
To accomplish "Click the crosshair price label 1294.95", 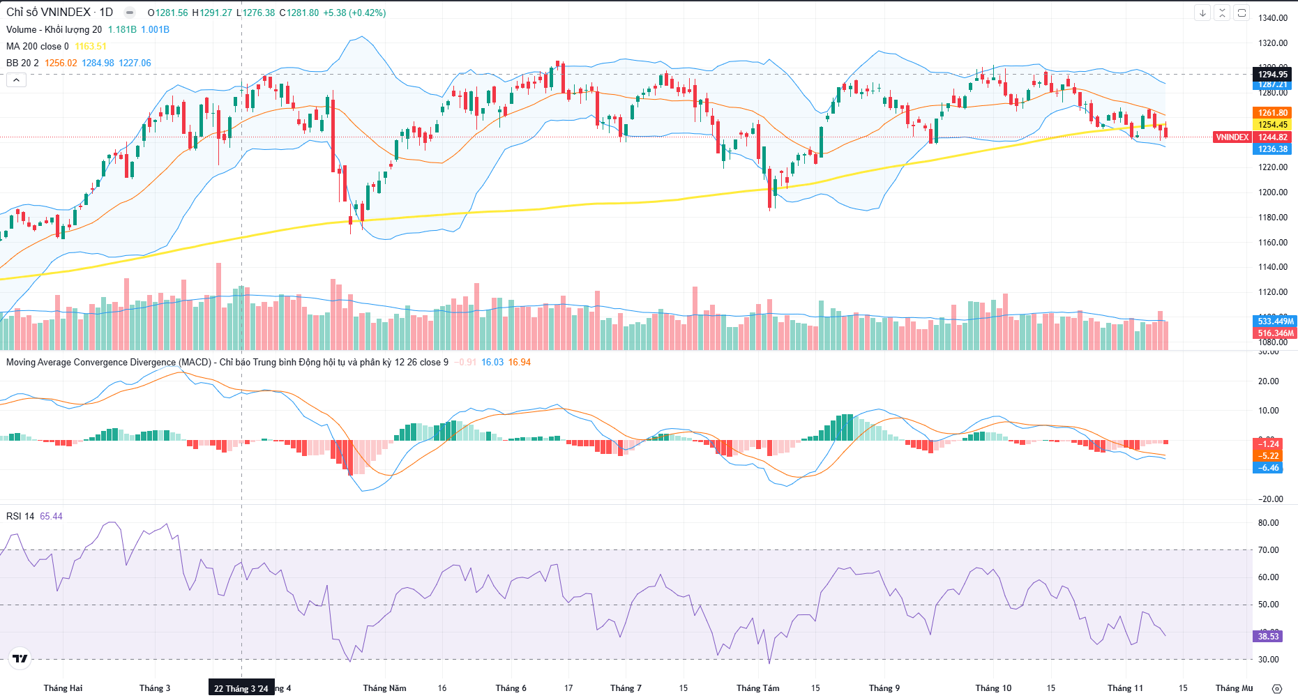I will coord(1273,75).
